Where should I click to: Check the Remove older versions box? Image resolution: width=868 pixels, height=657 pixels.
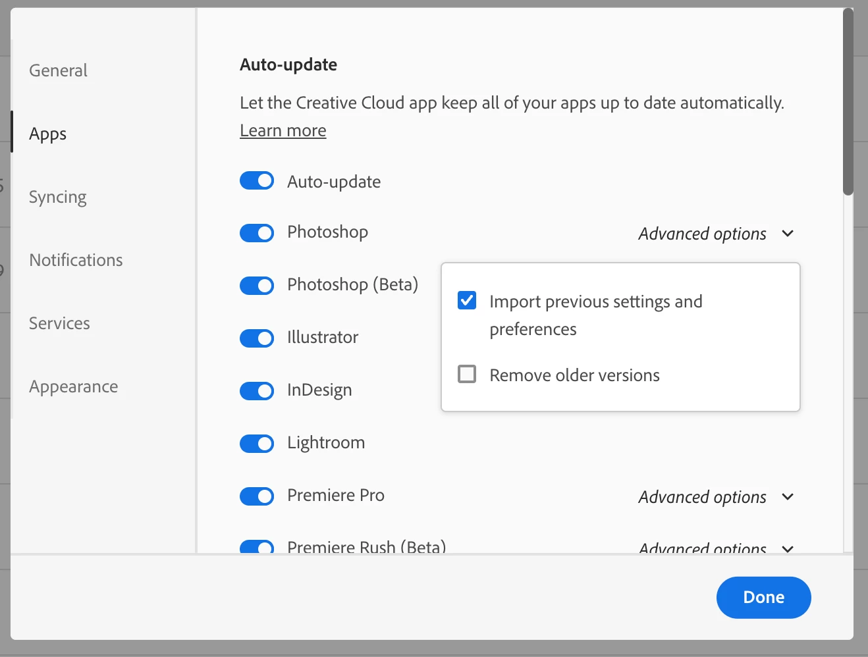(x=467, y=375)
